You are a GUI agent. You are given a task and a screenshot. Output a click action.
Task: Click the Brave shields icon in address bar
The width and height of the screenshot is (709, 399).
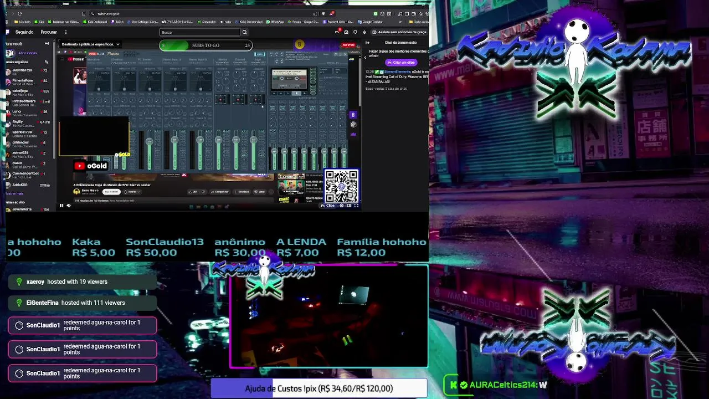pyautogui.click(x=323, y=14)
